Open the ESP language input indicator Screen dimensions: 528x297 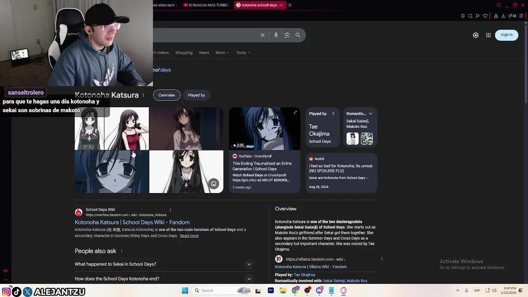(x=477, y=290)
